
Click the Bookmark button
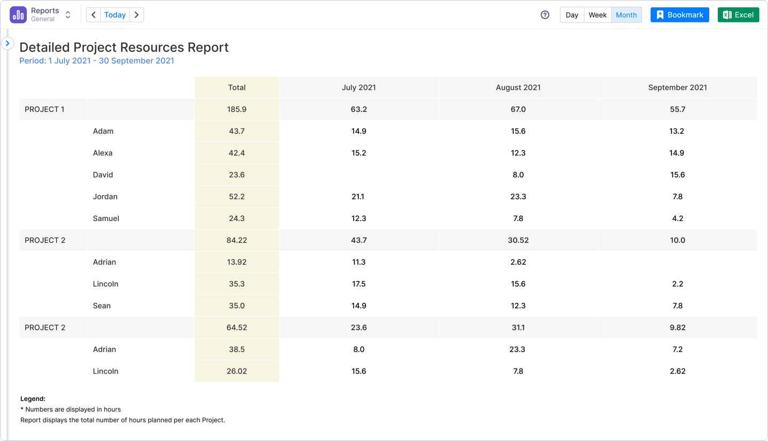click(679, 15)
